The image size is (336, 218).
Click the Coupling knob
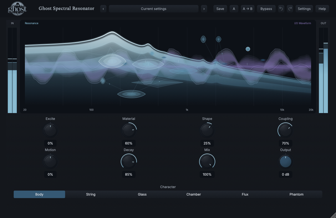[x=285, y=130]
